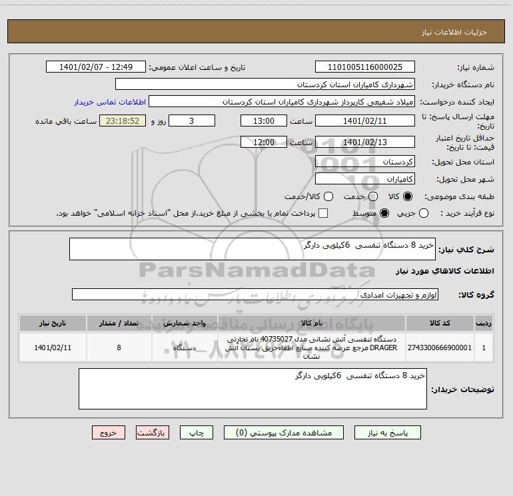Click the response deadline date 1401/02/11 field
Image resolution: width=513 pixels, height=496 pixels.
365,121
